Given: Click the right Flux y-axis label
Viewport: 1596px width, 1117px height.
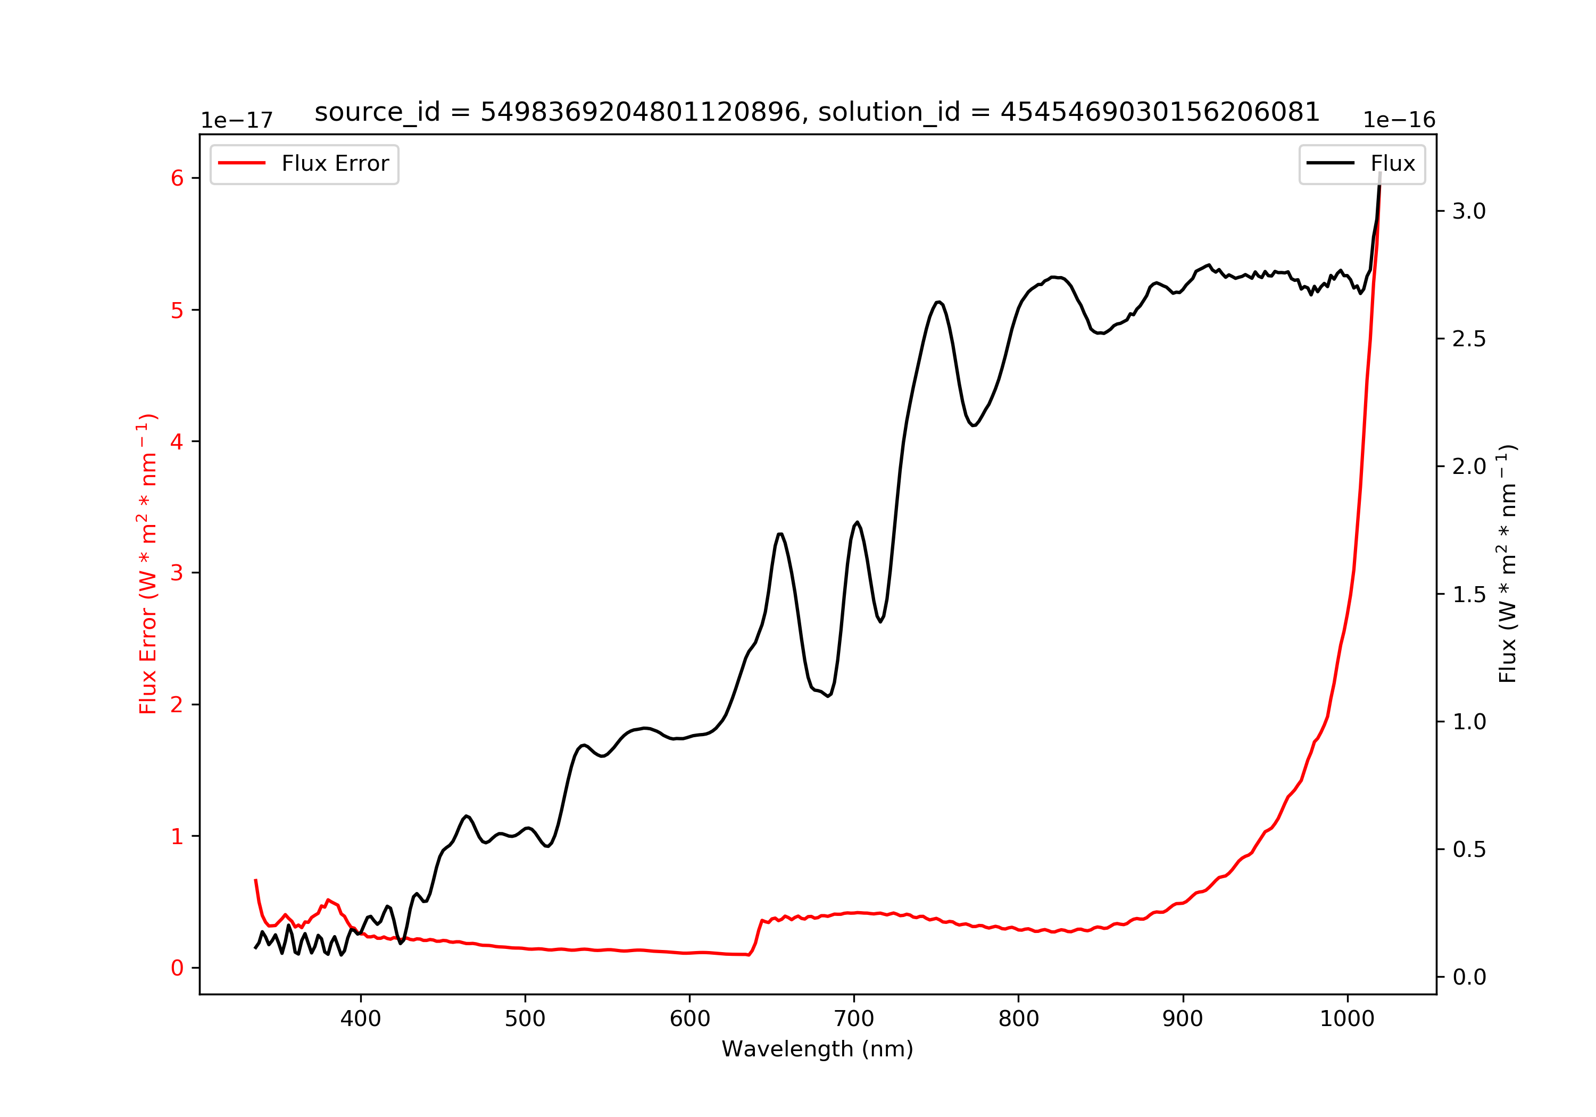Looking at the screenshot, I should coord(1507,564).
